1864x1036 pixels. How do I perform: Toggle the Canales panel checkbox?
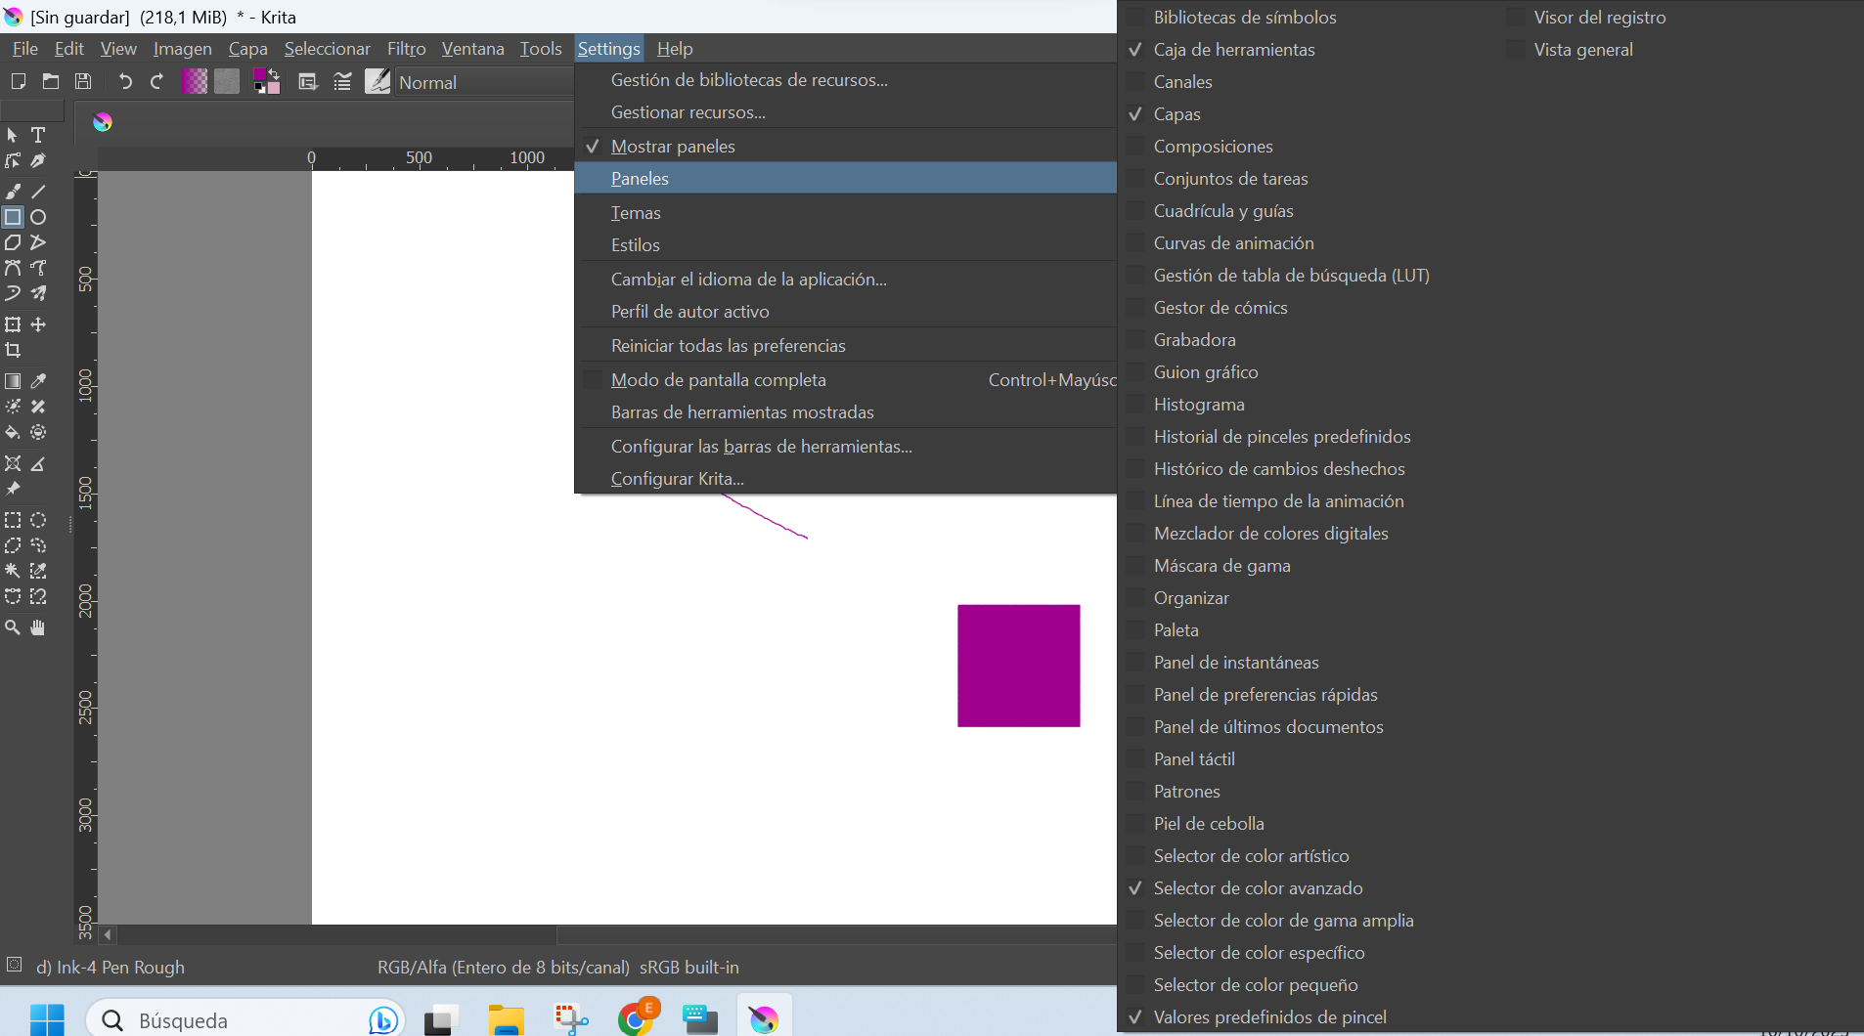[1135, 82]
